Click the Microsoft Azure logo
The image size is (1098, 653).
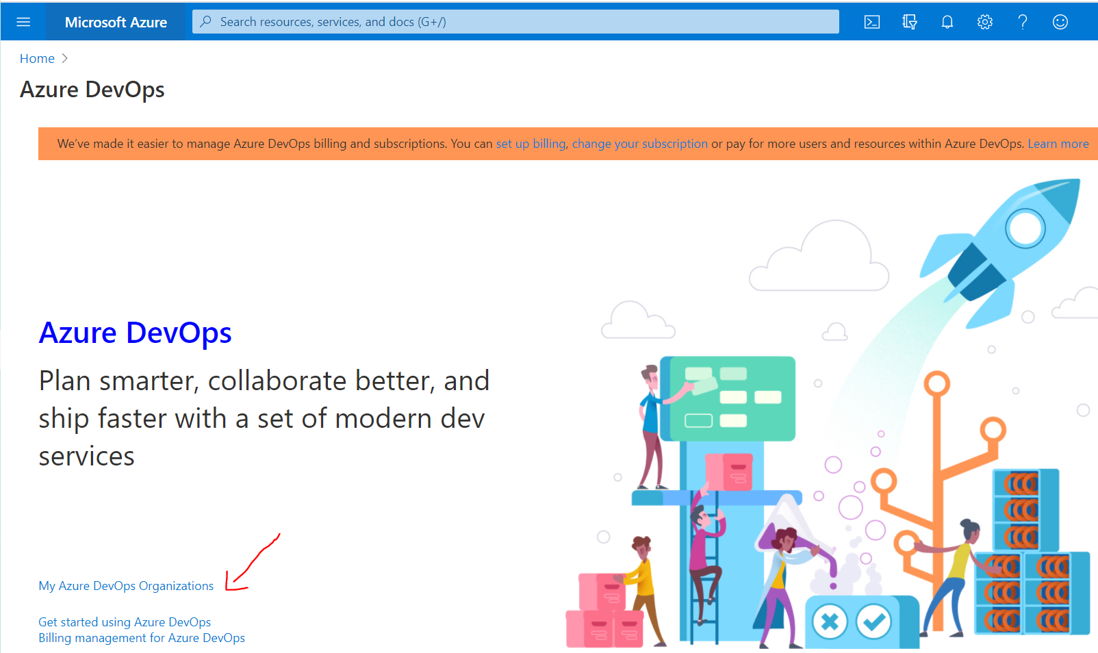point(115,21)
